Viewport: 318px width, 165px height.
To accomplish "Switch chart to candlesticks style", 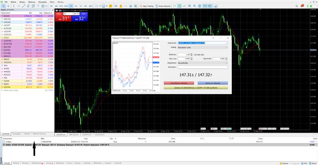I will pyautogui.click(x=179, y=6).
